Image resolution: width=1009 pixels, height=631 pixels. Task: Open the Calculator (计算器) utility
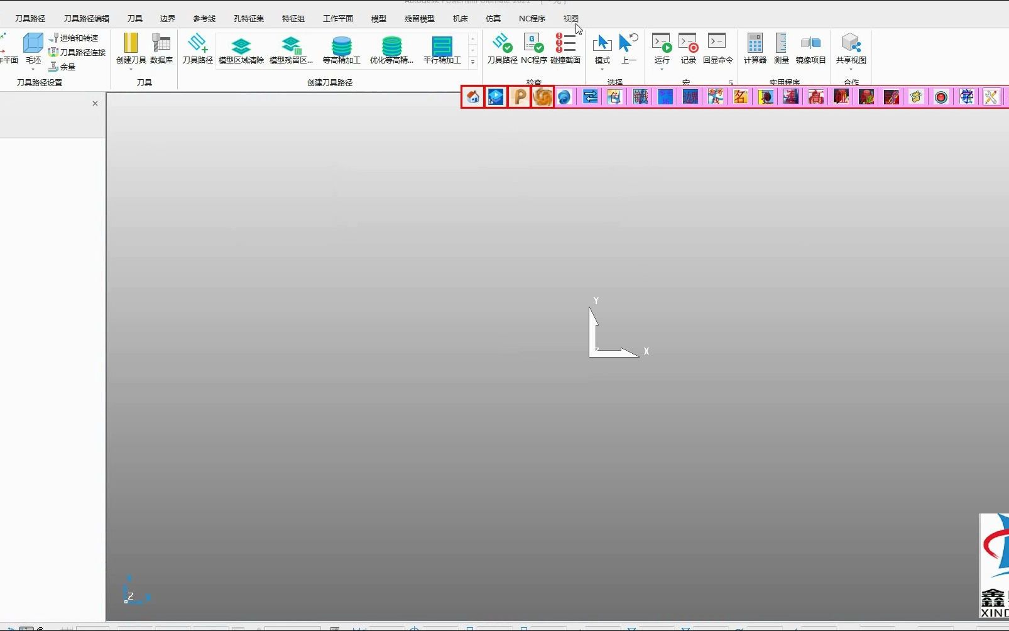pos(755,48)
